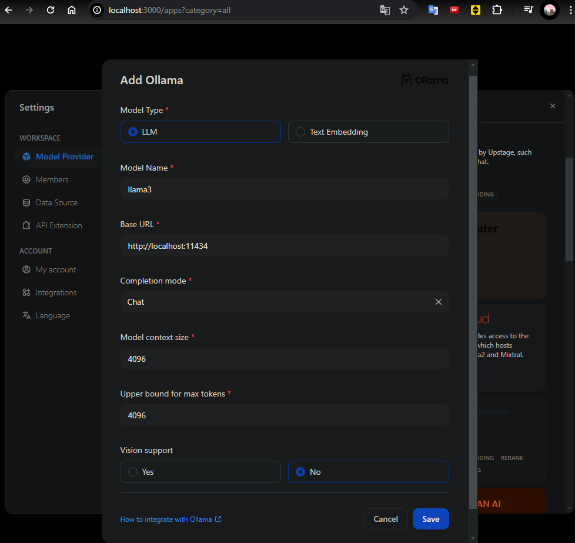The height and width of the screenshot is (543, 575).
Task: Set Vision support to Yes
Action: pos(200,472)
